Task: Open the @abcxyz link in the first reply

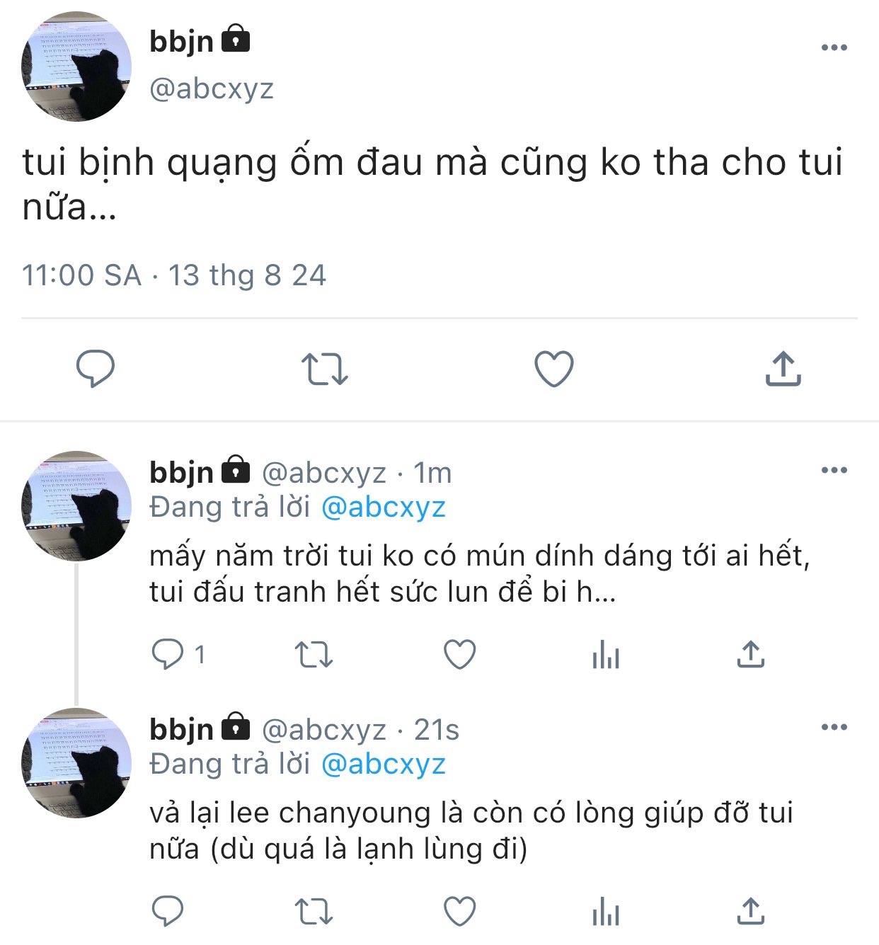Action: tap(384, 508)
